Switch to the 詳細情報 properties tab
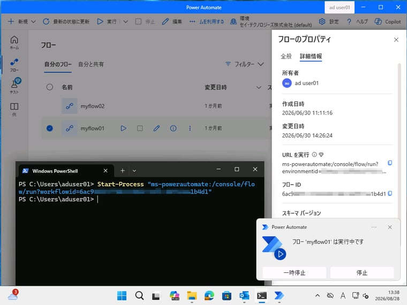Image resolution: width=407 pixels, height=305 pixels. pos(311,56)
